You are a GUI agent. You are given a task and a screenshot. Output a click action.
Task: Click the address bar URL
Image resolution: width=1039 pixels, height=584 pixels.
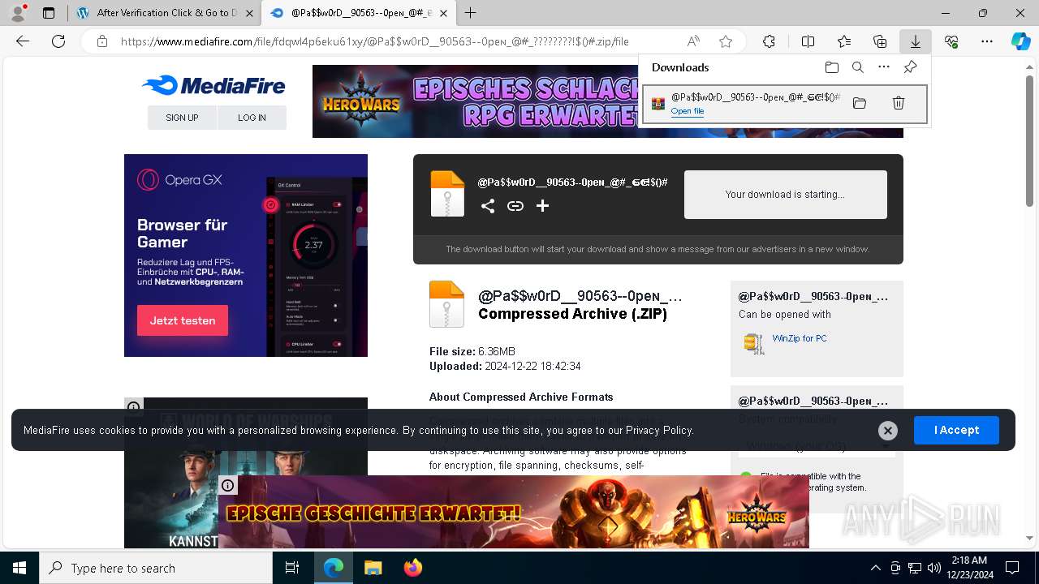tap(375, 41)
